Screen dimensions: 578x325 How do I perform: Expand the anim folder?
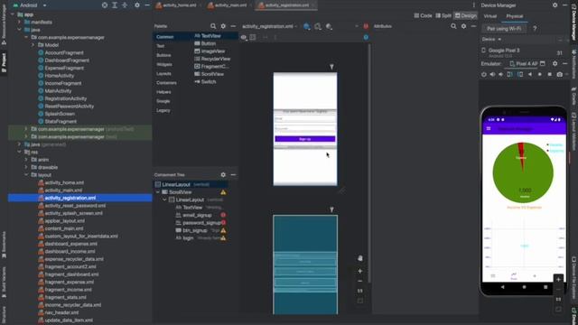26,160
